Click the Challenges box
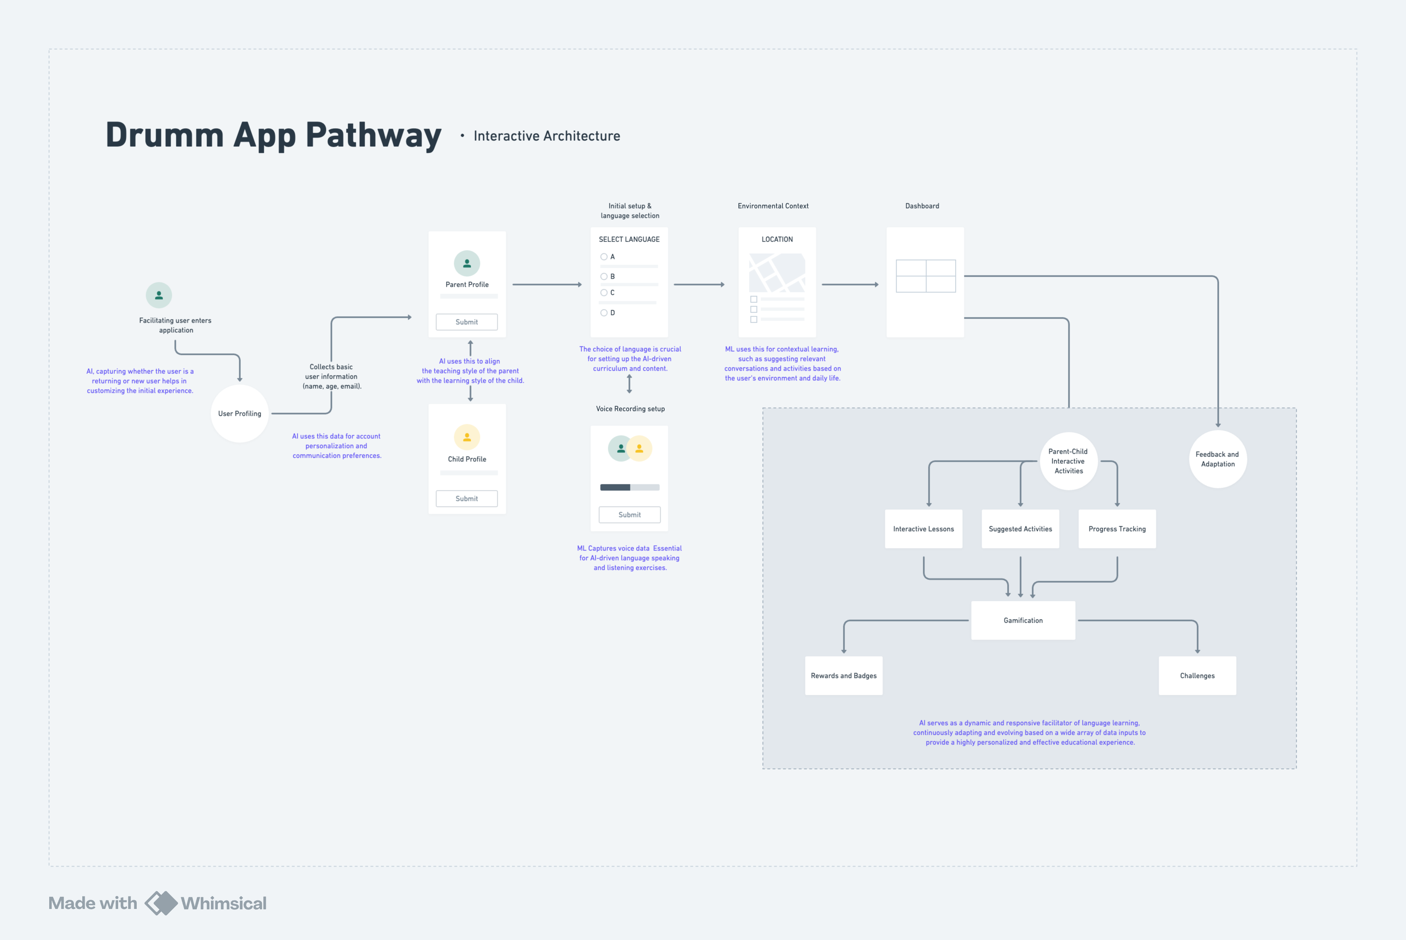The image size is (1406, 940). pos(1197,675)
